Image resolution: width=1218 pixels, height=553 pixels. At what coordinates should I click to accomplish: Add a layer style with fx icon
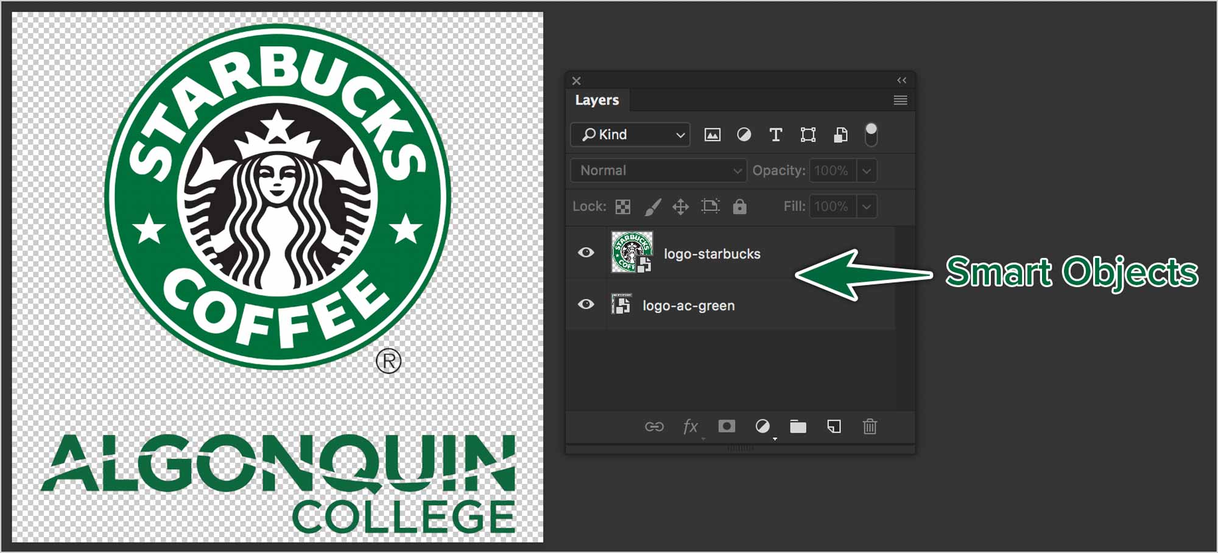pos(690,426)
